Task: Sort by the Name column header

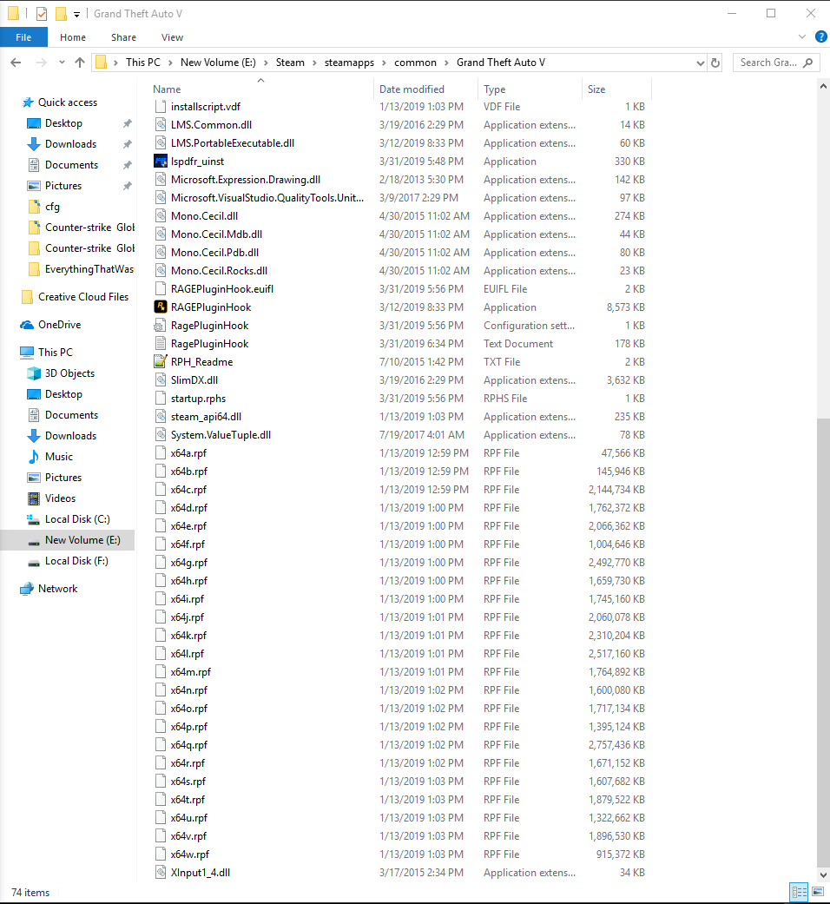Action: pos(260,89)
